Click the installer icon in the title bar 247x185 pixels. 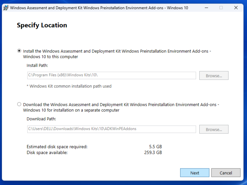pyautogui.click(x=6, y=8)
